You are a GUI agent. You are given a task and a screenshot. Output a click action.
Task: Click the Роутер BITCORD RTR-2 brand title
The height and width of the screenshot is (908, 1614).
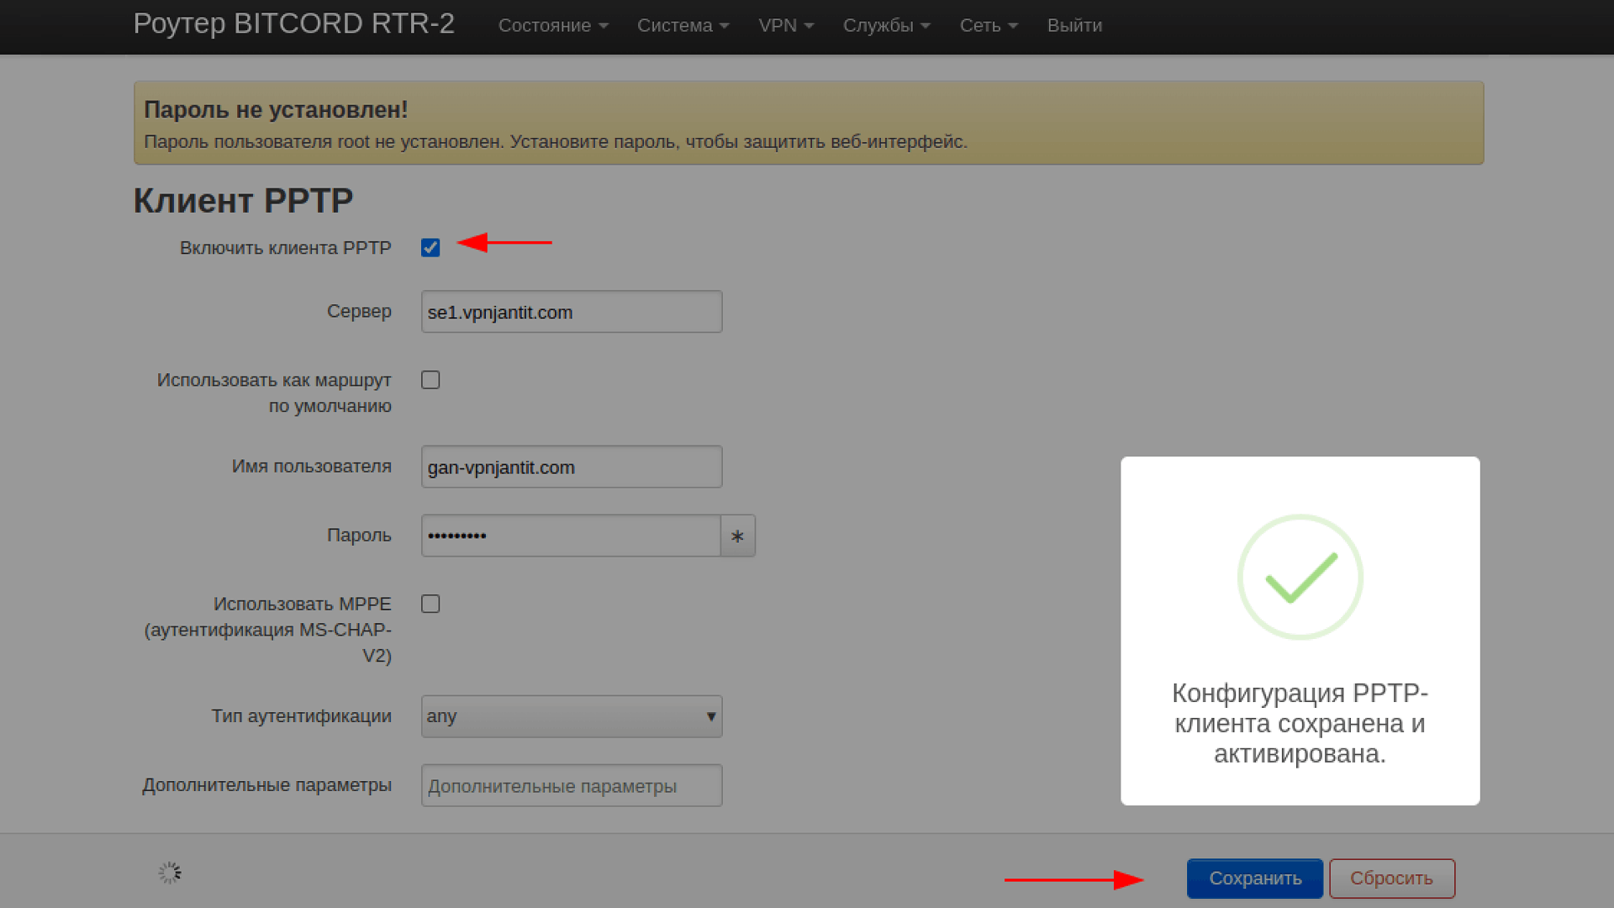click(x=293, y=24)
